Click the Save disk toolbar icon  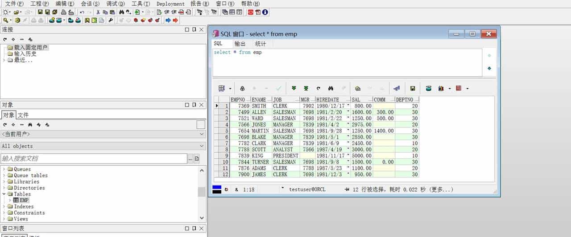[40, 12]
